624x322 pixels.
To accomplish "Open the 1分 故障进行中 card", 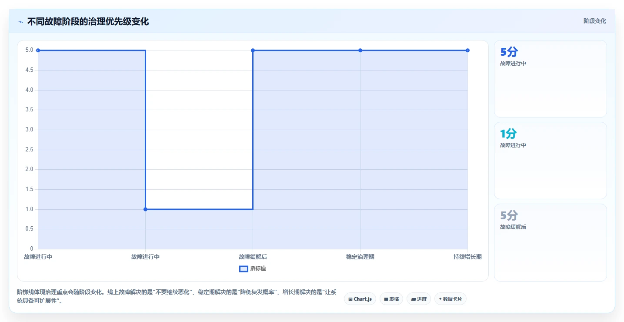I will coord(550,161).
